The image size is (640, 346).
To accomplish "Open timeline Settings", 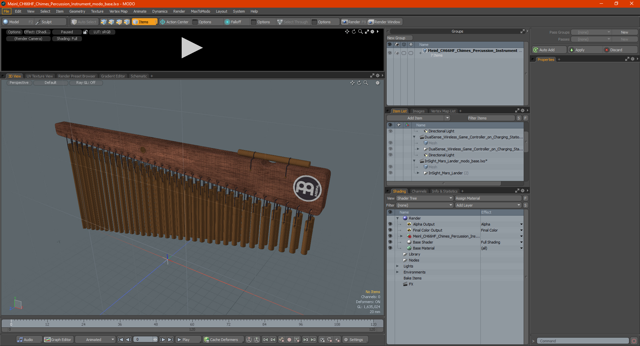I will pyautogui.click(x=355, y=340).
